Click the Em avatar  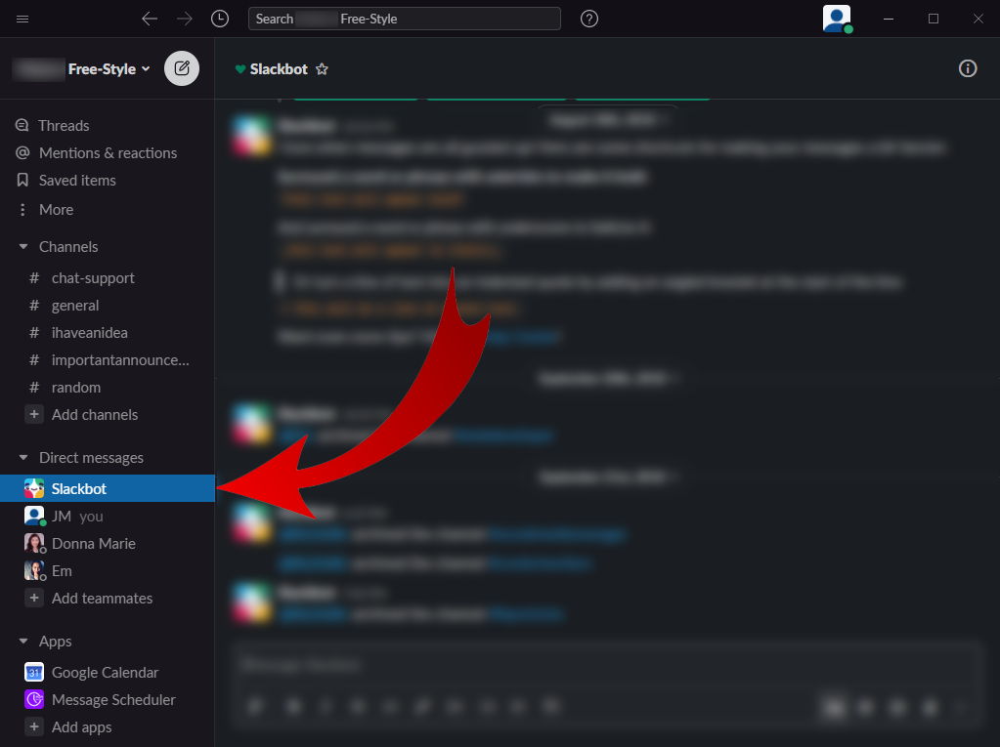[x=34, y=570]
